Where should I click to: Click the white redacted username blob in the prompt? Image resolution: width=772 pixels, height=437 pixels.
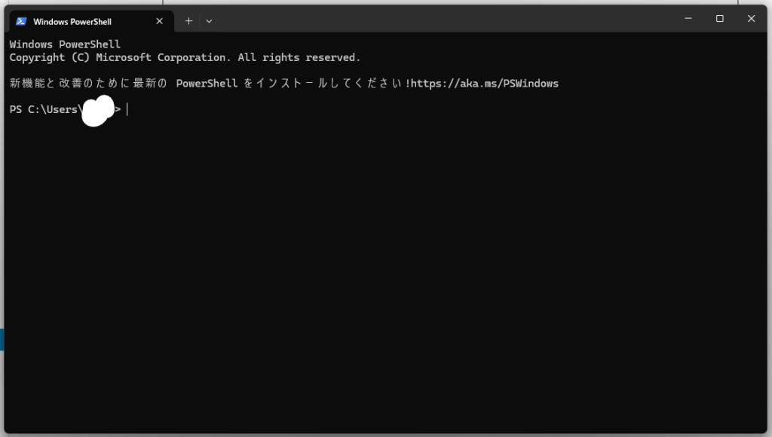(x=97, y=111)
